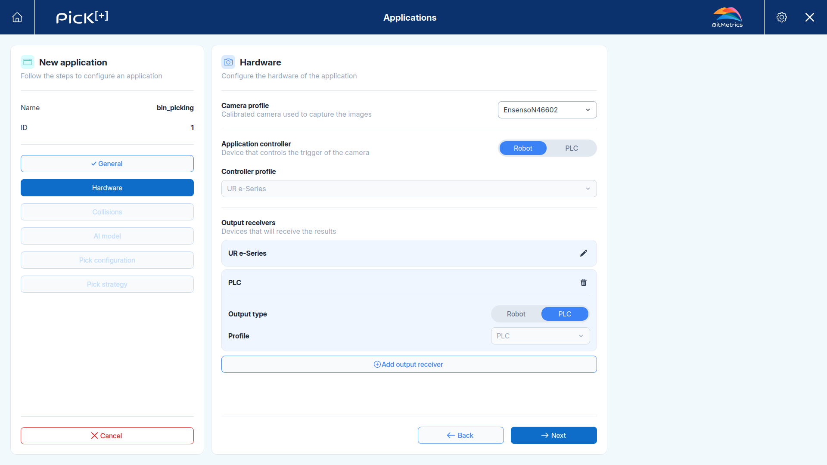This screenshot has height=465, width=827.
Task: Cancel the new application
Action: [107, 436]
